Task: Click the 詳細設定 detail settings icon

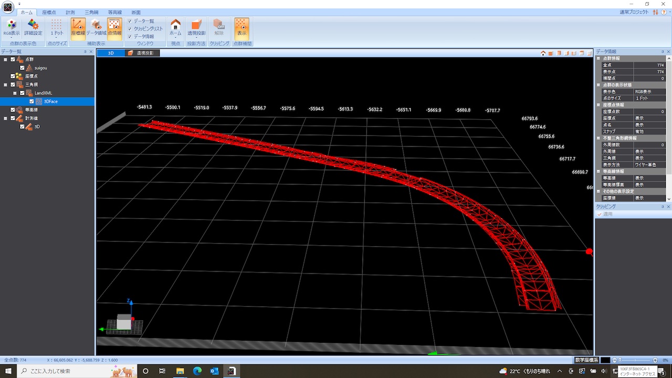Action: (x=33, y=27)
